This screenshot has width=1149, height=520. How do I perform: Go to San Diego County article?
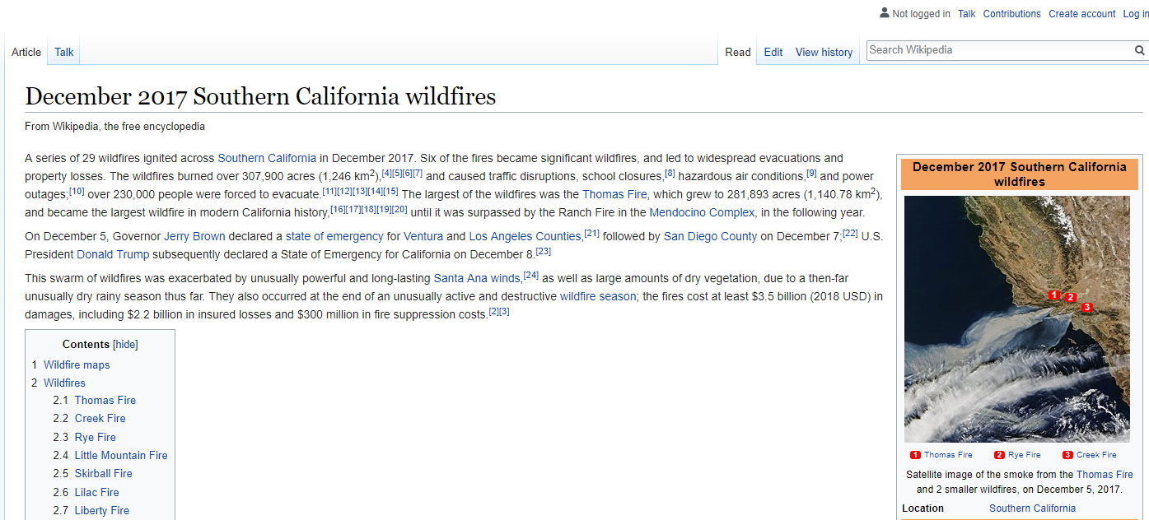tap(710, 236)
